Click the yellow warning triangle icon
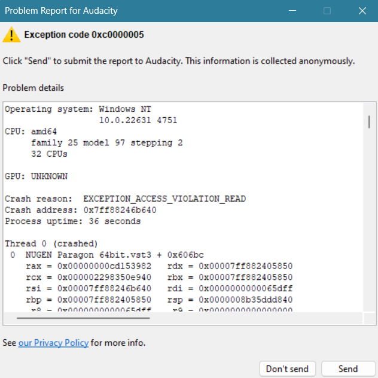The width and height of the screenshot is (378, 378). coord(11,35)
